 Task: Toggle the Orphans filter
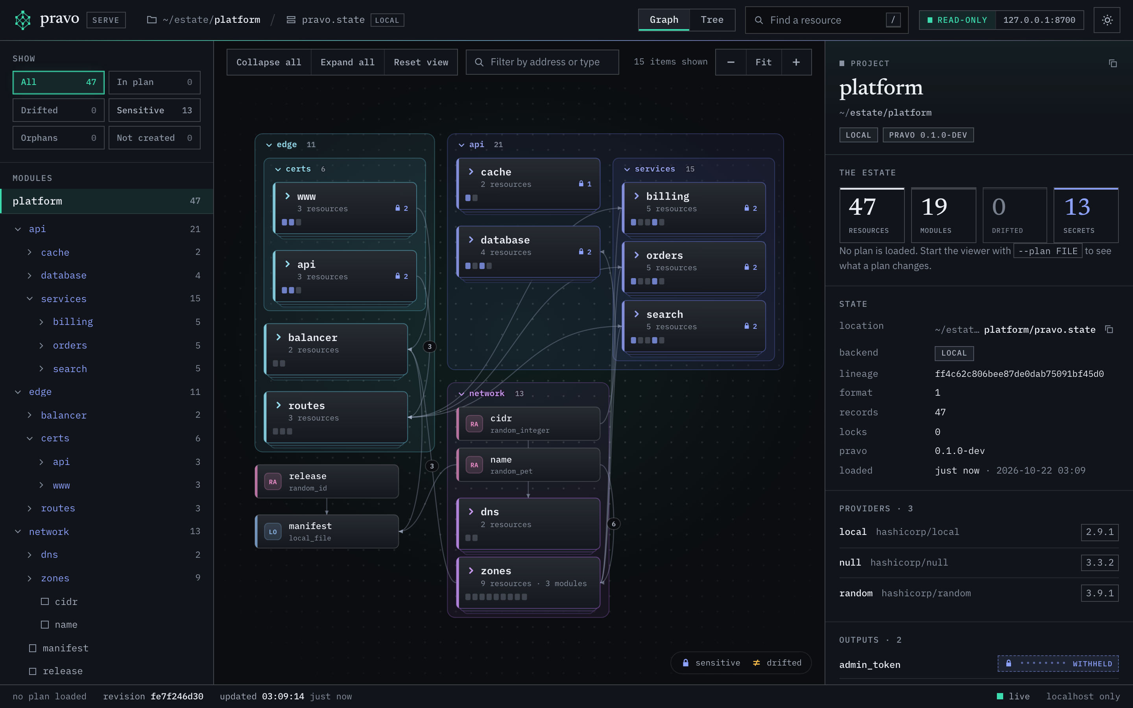pos(59,138)
